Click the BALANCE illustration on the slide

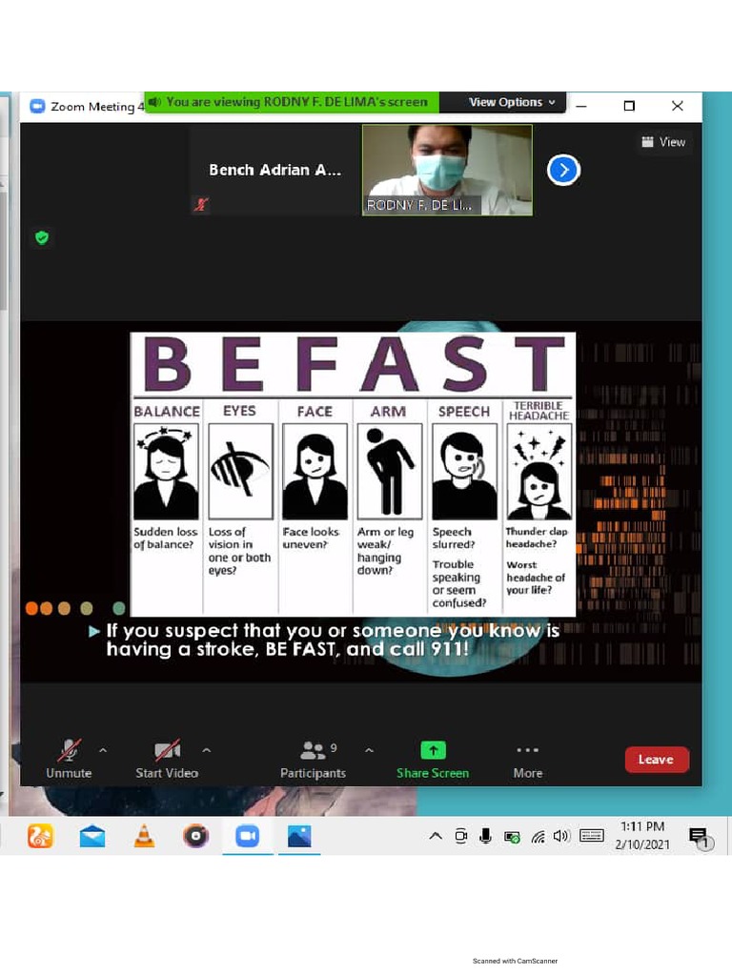pyautogui.click(x=166, y=471)
